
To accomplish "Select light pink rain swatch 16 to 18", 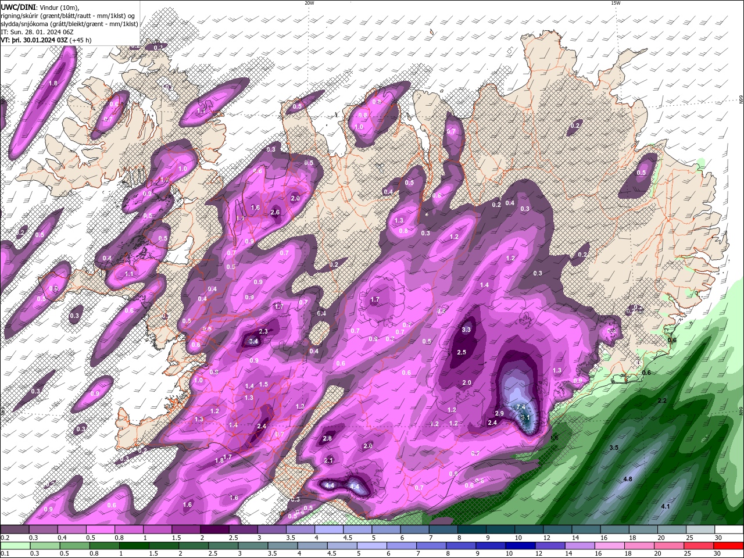I will tap(609, 546).
